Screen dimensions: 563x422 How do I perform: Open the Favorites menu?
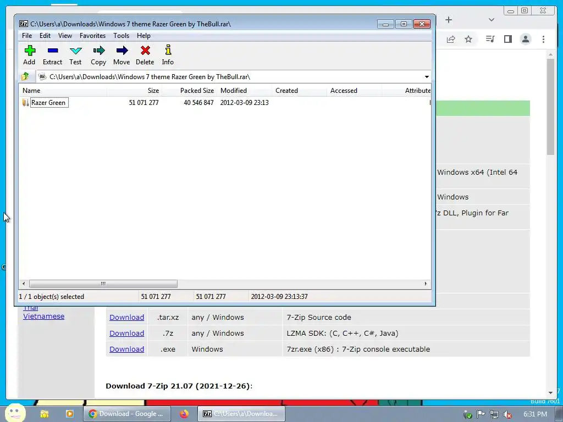(x=92, y=36)
